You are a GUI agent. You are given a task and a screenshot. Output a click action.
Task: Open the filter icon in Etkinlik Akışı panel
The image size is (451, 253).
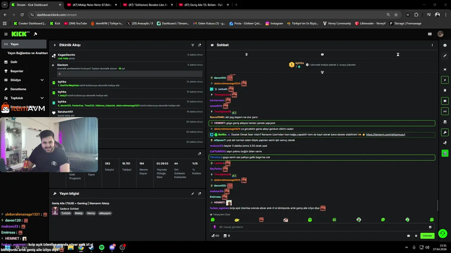pos(193,45)
